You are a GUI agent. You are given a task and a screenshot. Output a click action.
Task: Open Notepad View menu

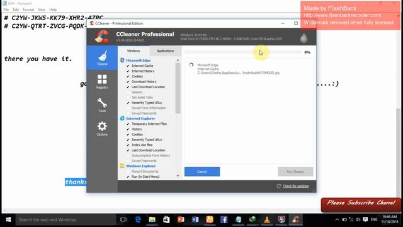(42, 9)
